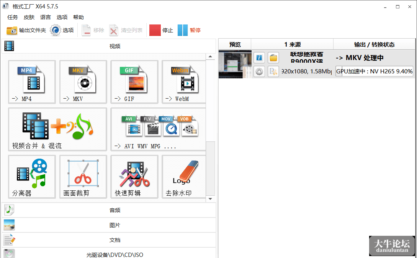Screen dimensions: 417x258
Task: Open the 选项 toolbar settings button
Action: 62,30
